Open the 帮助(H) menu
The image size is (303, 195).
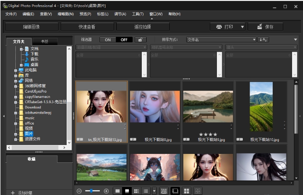[x=174, y=14]
